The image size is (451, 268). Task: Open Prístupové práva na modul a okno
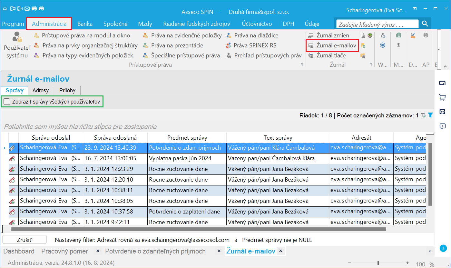point(82,35)
